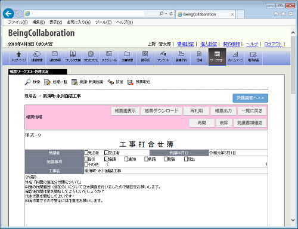Click the 削除 delete button

click(224, 123)
